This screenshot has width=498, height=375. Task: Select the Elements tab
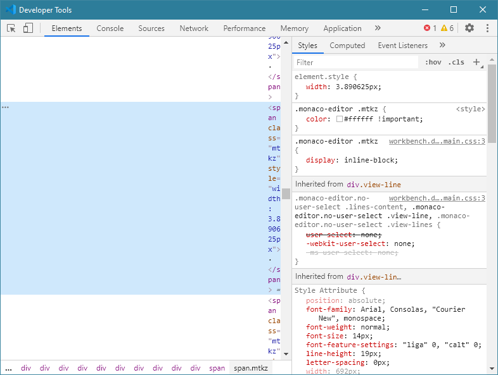67,28
